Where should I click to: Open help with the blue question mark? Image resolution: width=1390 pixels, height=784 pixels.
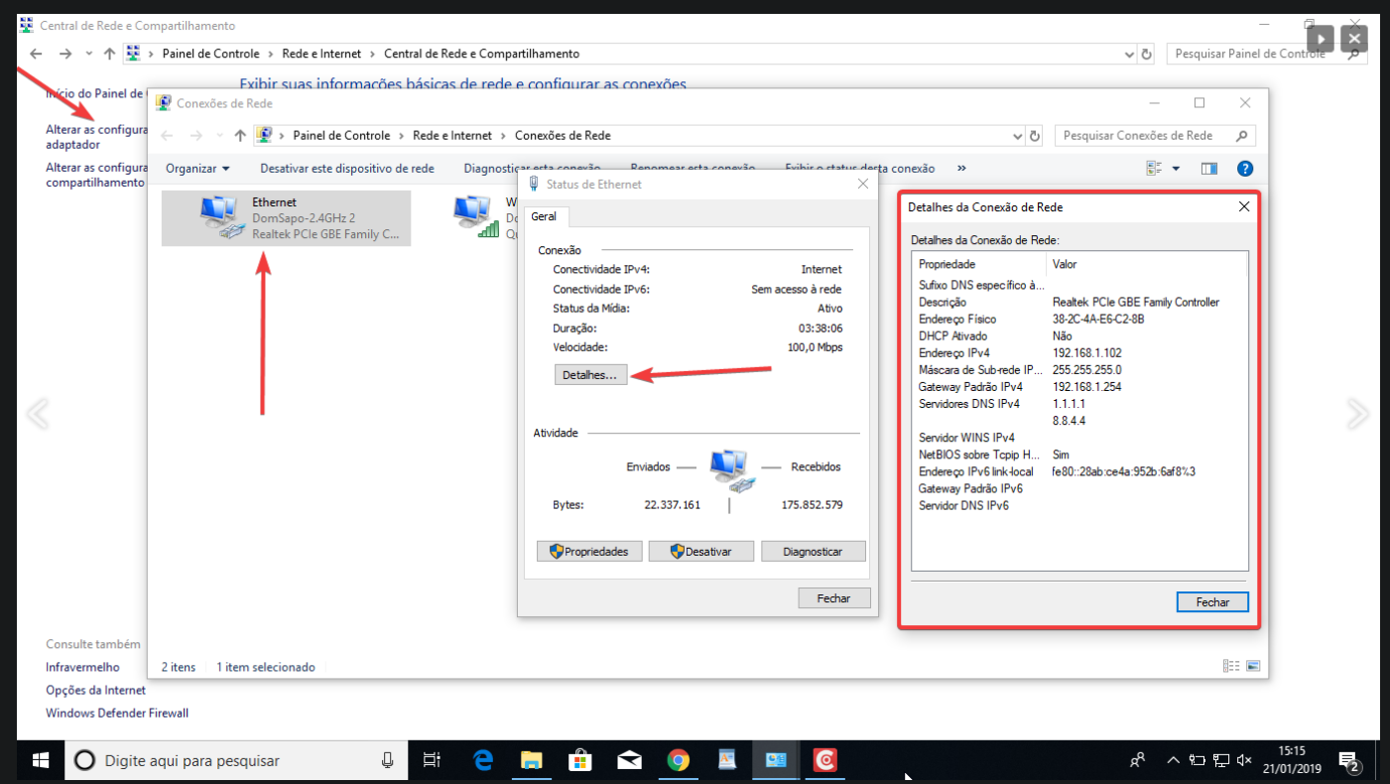1246,169
